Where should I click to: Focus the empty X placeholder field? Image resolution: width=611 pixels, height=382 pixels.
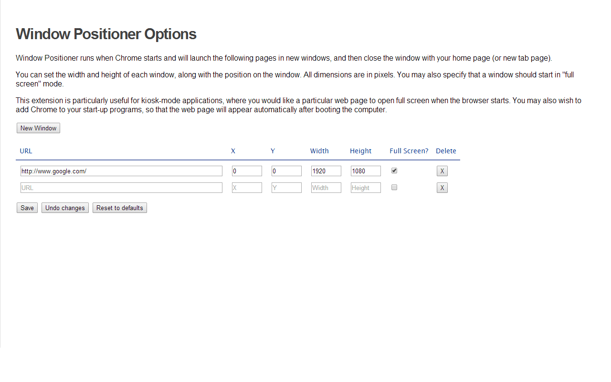point(247,188)
